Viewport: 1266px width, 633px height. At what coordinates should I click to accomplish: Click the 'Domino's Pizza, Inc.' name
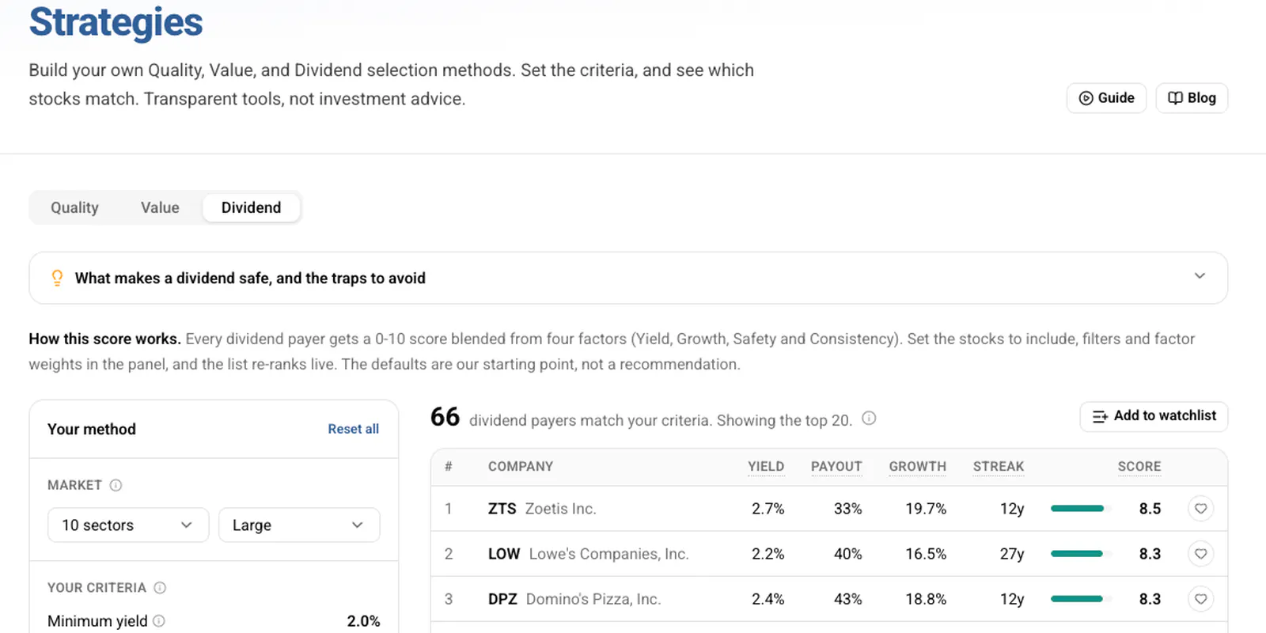593,599
